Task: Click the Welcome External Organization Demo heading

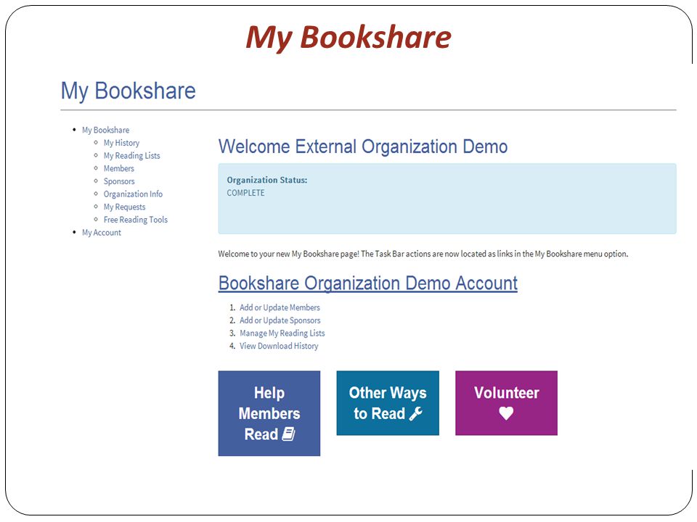Action: (x=363, y=146)
